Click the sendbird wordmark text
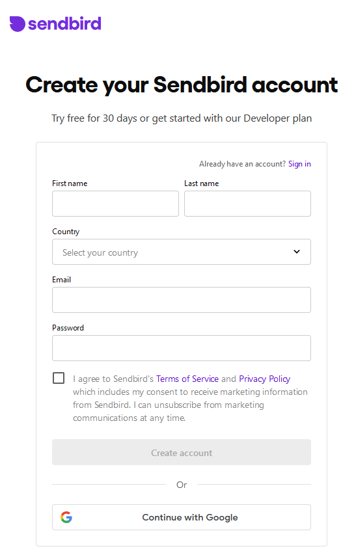This screenshot has width=356, height=553. tap(64, 23)
